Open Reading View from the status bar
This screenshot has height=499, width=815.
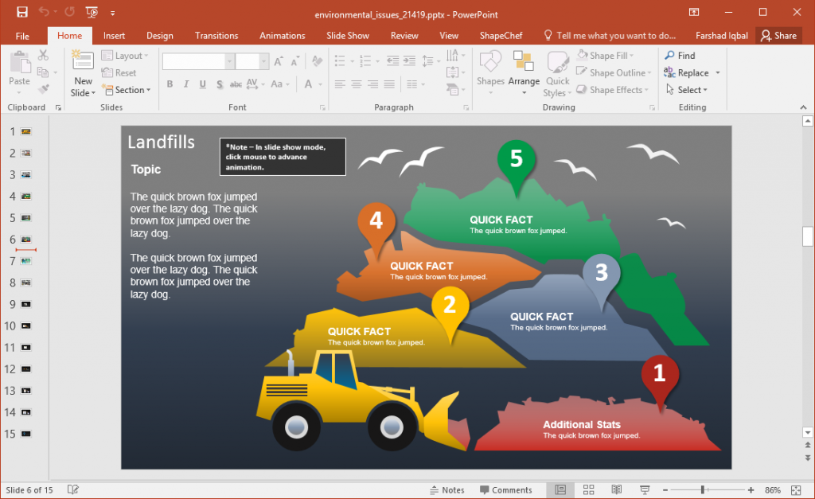coord(616,489)
